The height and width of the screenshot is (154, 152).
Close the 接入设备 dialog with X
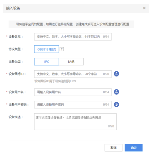144,8
